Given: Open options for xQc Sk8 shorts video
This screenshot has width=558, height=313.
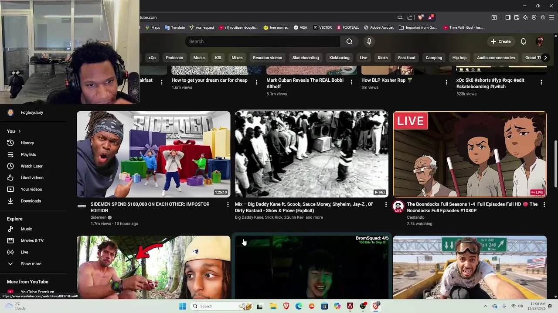Looking at the screenshot, I should [x=541, y=82].
